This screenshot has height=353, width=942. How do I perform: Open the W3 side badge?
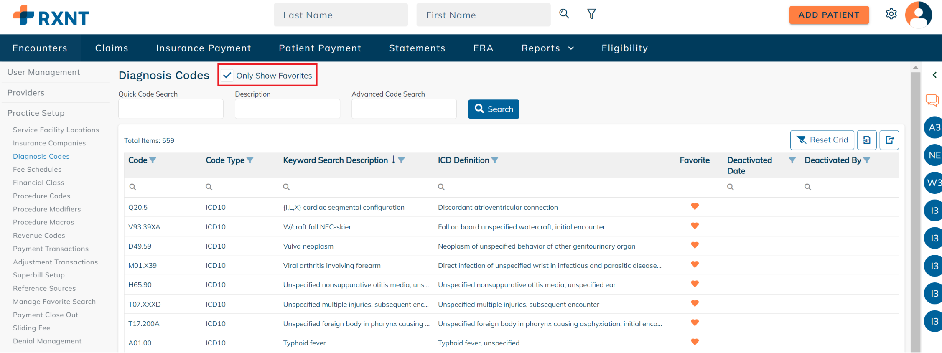tap(933, 183)
